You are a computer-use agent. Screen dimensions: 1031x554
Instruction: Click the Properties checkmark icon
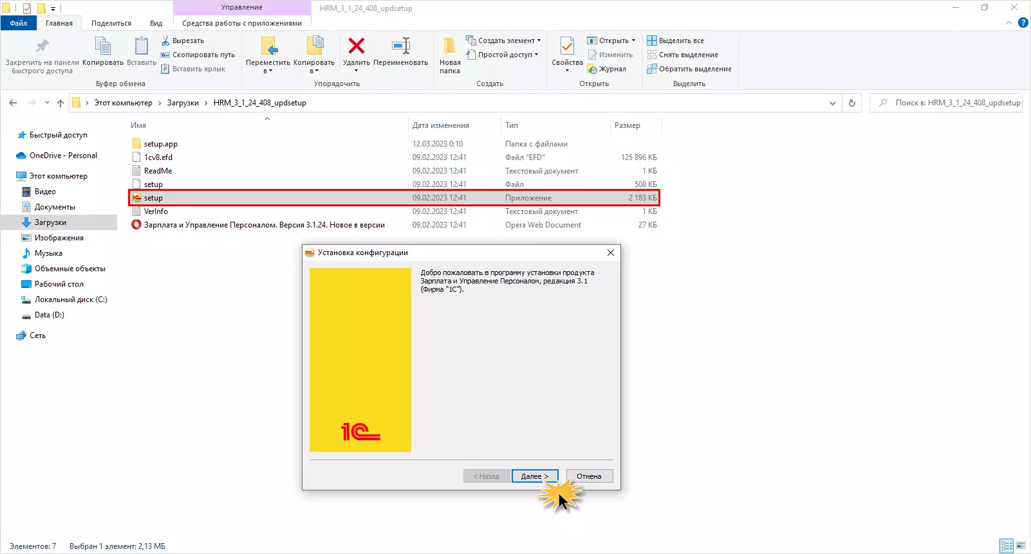(x=567, y=46)
